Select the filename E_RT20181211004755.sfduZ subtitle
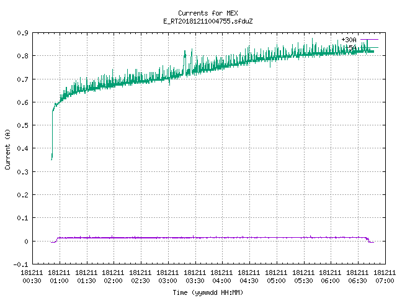Viewport: 397px width, 298px height. click(208, 21)
